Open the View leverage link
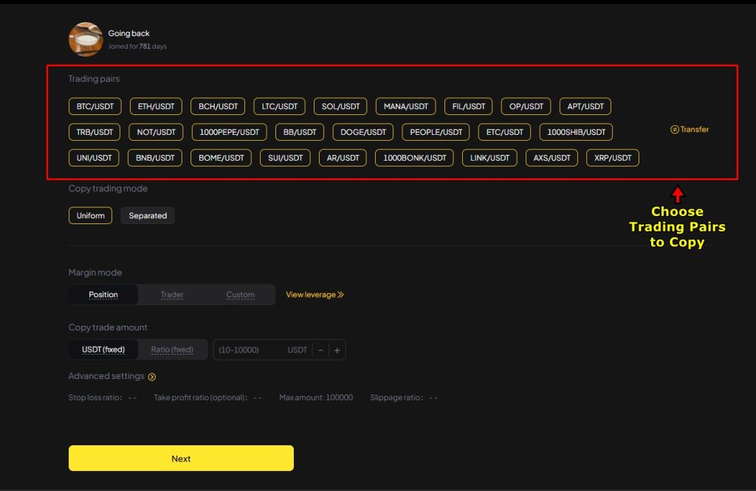 pyautogui.click(x=315, y=294)
